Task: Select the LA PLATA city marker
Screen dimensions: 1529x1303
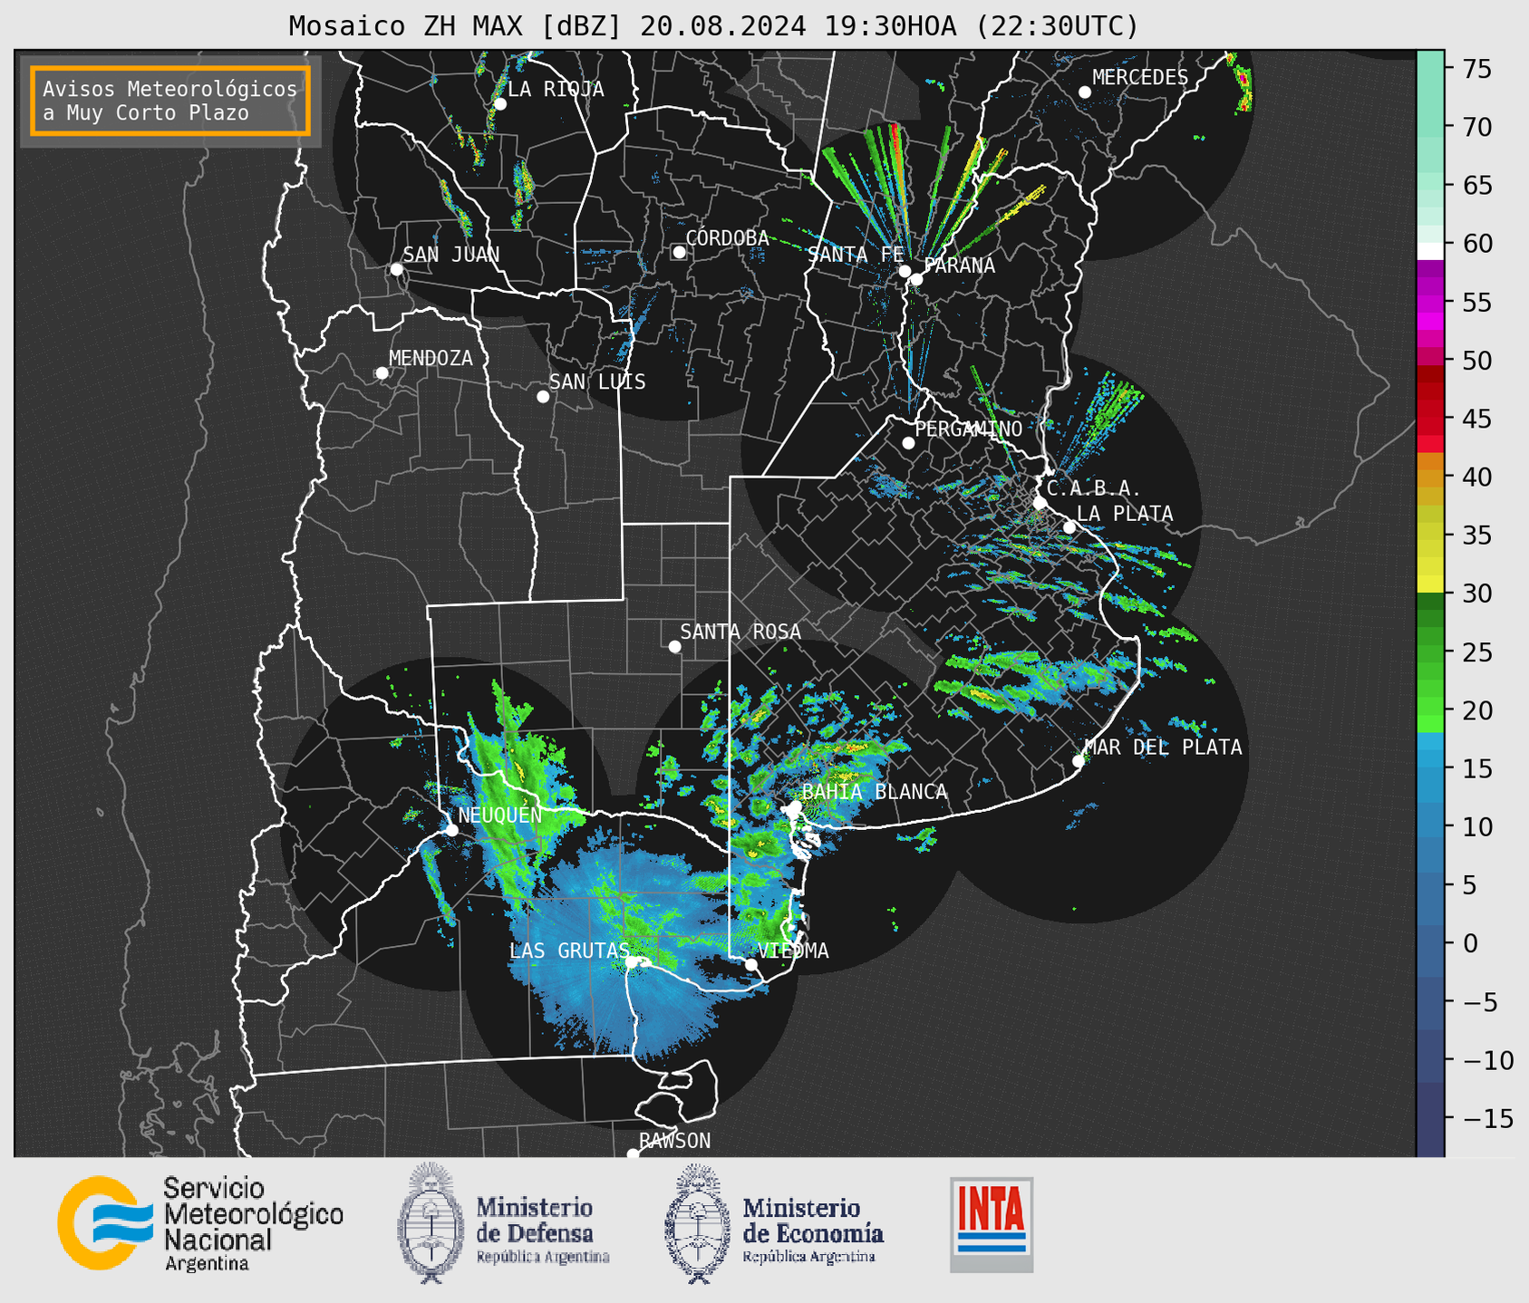Action: tap(1069, 527)
